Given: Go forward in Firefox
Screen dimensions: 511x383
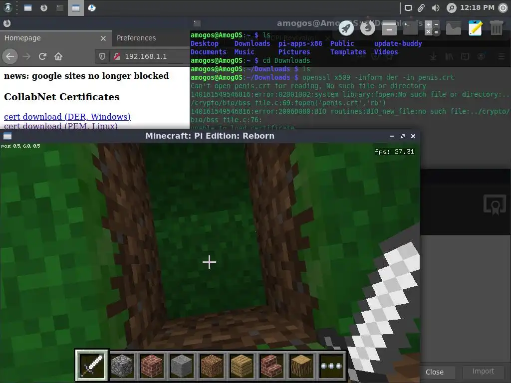Looking at the screenshot, I should (26, 56).
